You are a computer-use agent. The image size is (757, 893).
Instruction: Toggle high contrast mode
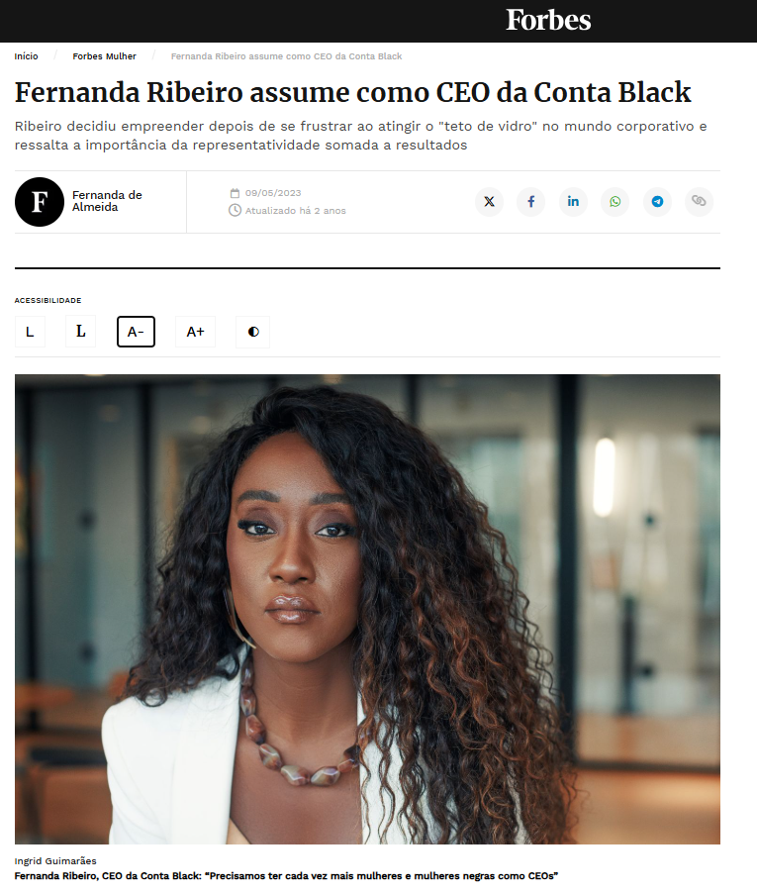[x=252, y=332]
